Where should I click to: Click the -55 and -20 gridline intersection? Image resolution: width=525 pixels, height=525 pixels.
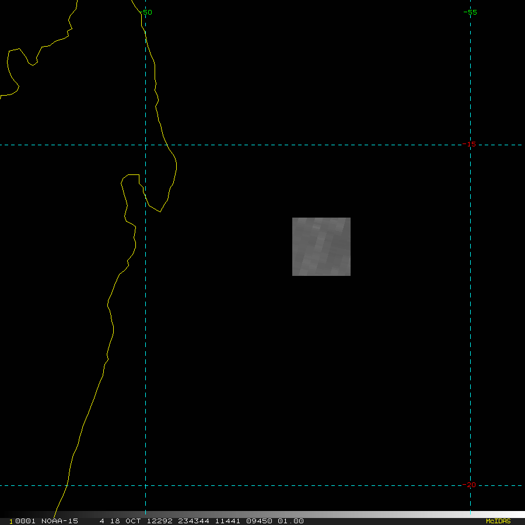(x=470, y=485)
